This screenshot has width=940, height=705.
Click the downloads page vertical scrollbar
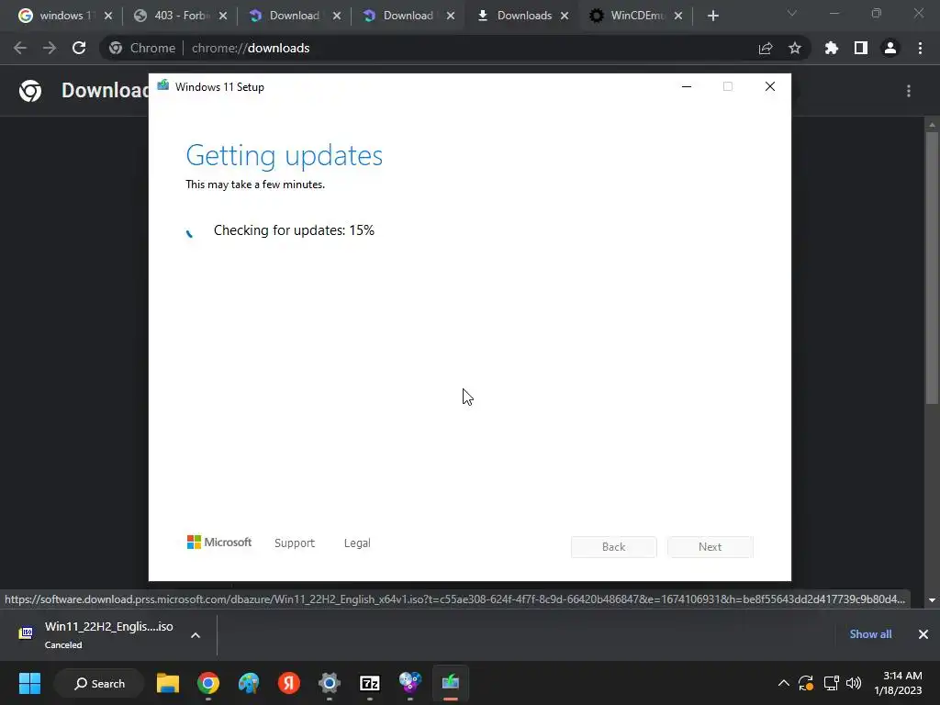coord(932,267)
